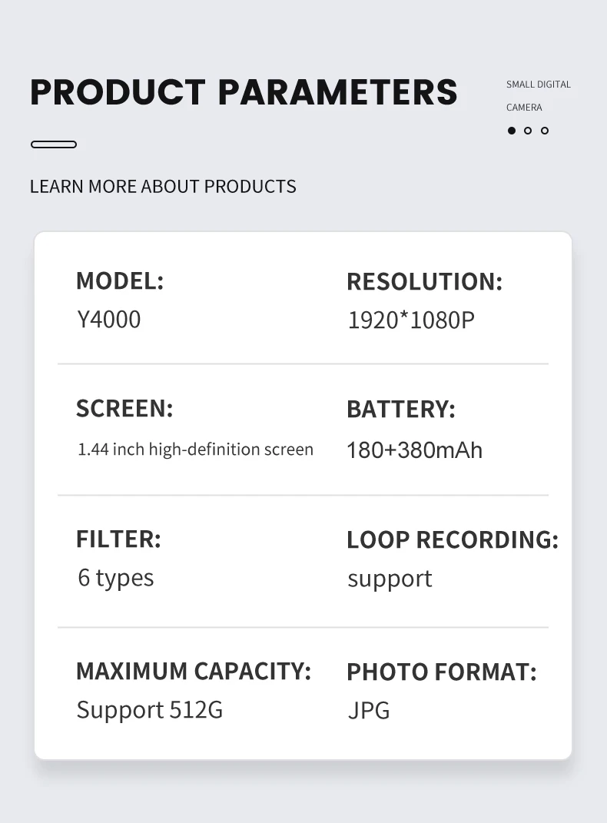Select the third hollow pagination dot
Viewport: 607px width, 823px height.
point(545,131)
